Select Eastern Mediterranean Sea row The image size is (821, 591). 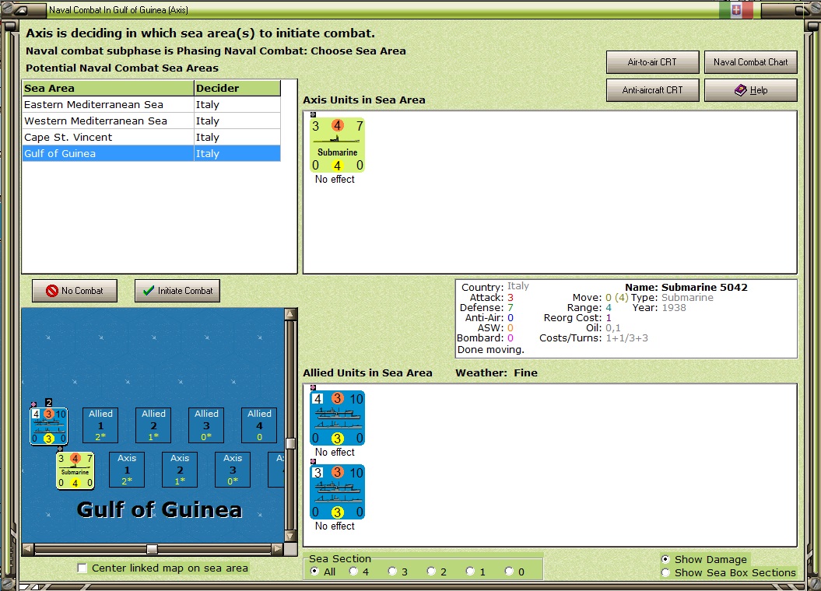pos(151,105)
